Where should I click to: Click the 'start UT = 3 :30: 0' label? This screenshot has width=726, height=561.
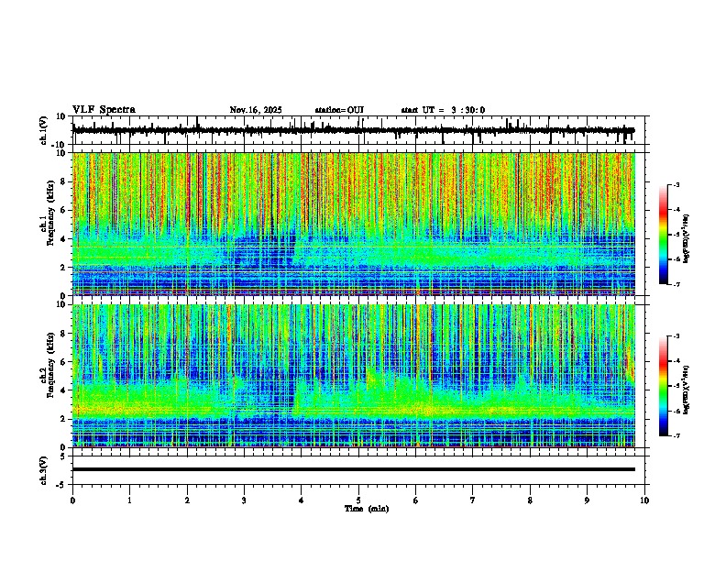[x=443, y=110]
